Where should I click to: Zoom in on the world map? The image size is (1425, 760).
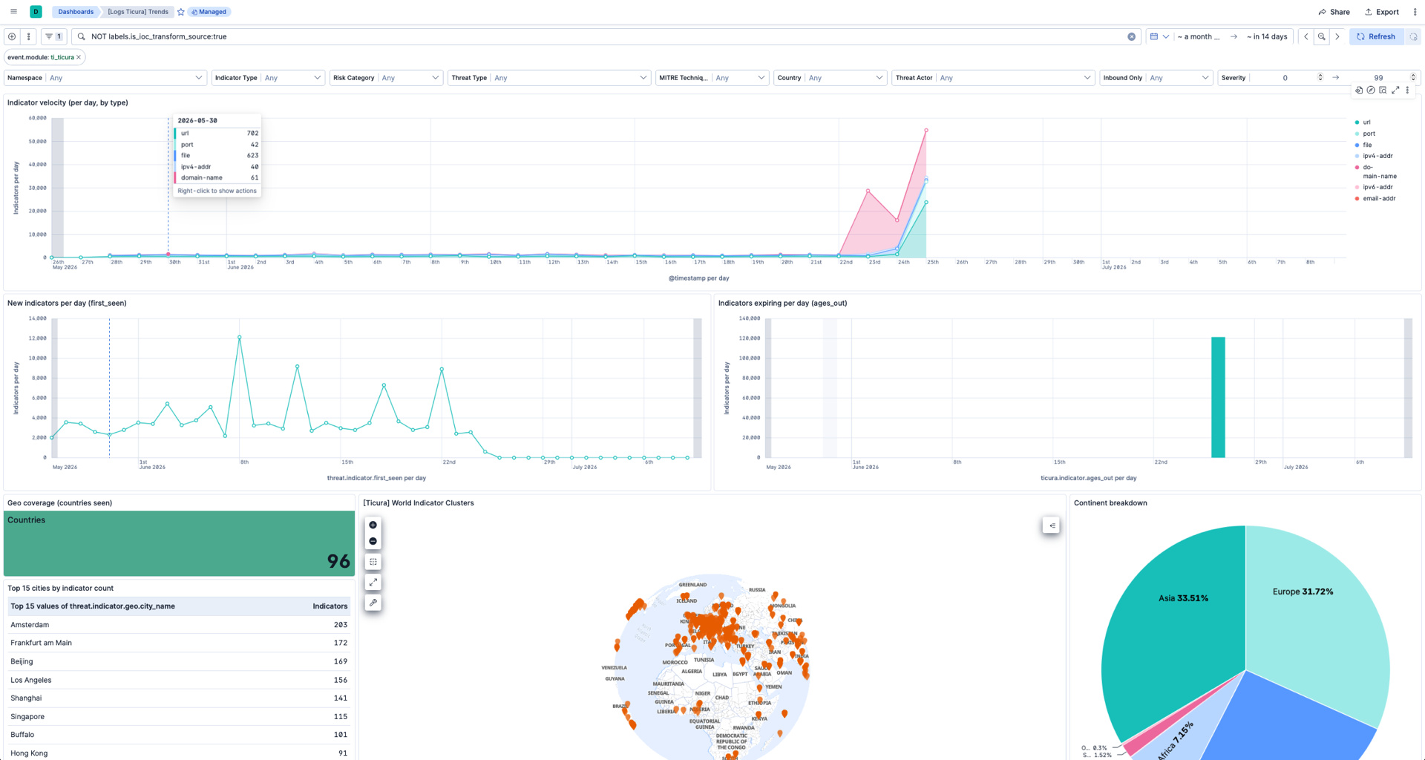point(373,525)
